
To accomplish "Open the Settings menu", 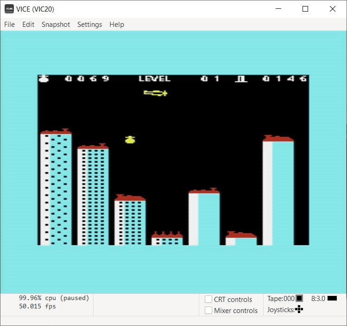I will pos(89,25).
